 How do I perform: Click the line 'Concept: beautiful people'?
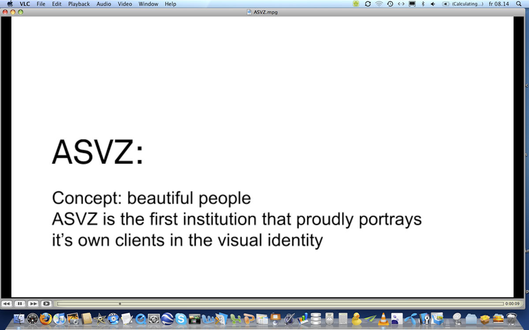[x=151, y=198]
